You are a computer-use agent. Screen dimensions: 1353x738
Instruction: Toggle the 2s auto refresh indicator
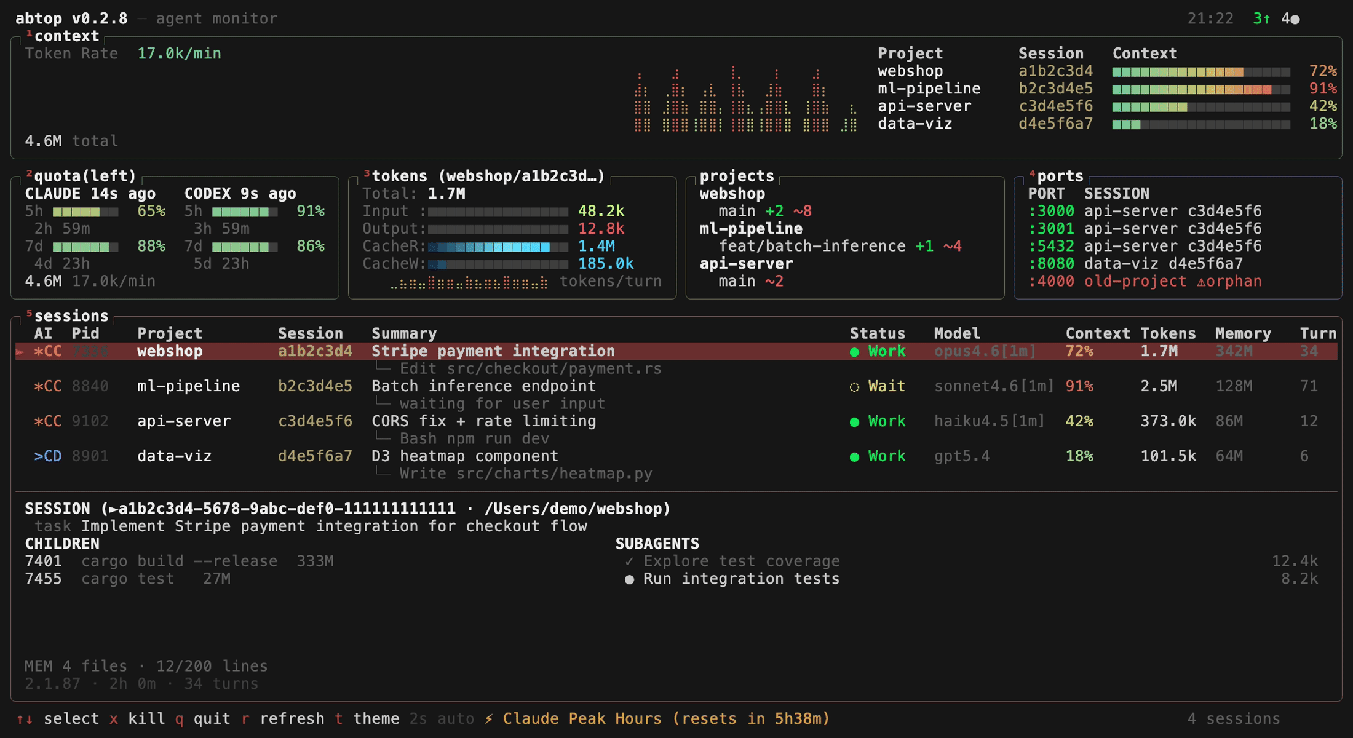pyautogui.click(x=442, y=719)
